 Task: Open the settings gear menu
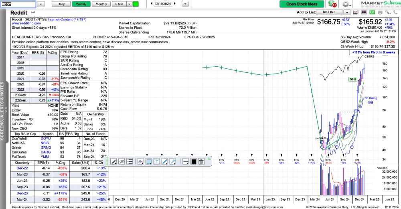[x=346, y=4]
